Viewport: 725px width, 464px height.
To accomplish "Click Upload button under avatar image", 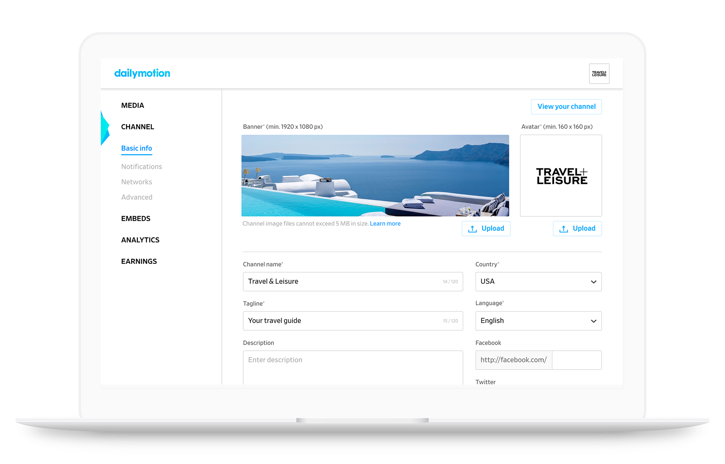I will 577,228.
